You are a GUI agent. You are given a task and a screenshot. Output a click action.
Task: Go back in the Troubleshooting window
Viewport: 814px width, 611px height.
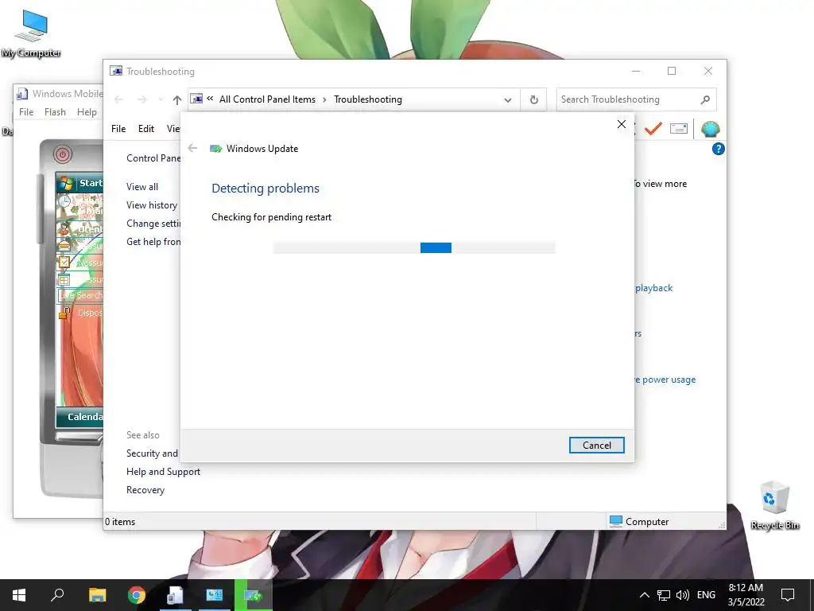118,99
